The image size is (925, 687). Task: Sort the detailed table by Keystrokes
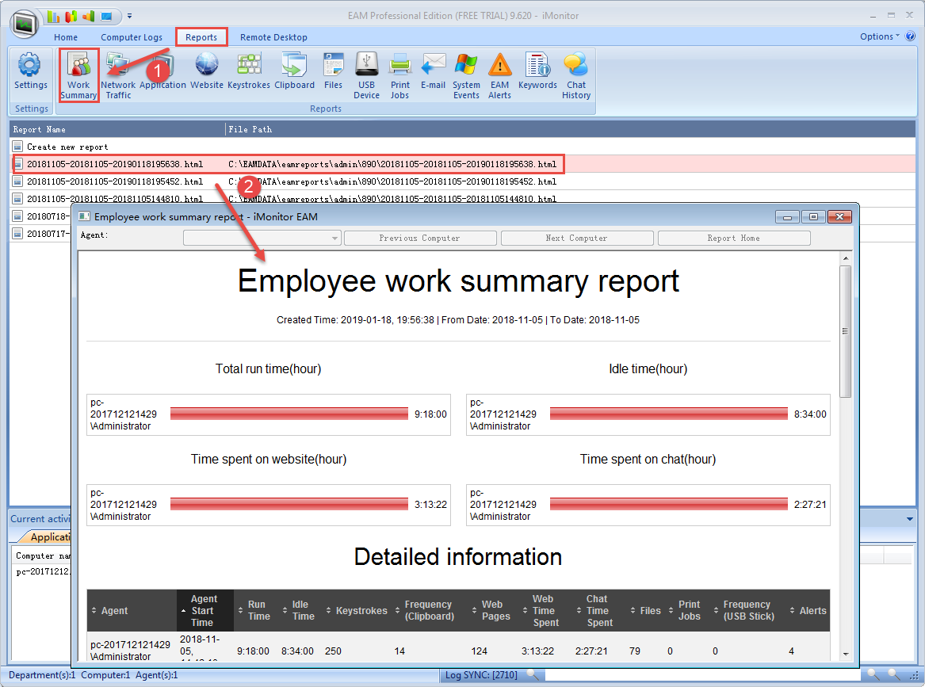point(357,611)
